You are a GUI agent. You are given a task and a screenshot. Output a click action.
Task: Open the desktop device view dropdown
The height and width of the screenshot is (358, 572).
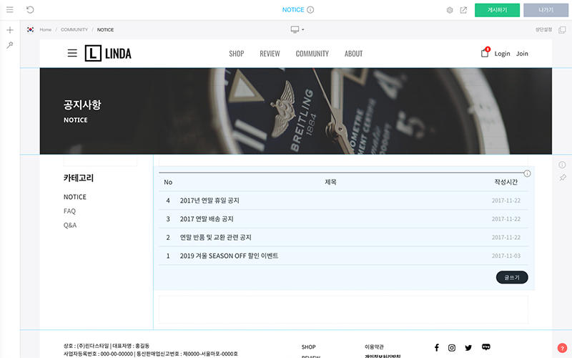[297, 29]
